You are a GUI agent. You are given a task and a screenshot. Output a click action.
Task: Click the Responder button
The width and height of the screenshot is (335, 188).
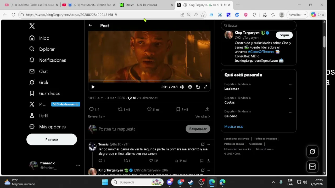click(198, 129)
